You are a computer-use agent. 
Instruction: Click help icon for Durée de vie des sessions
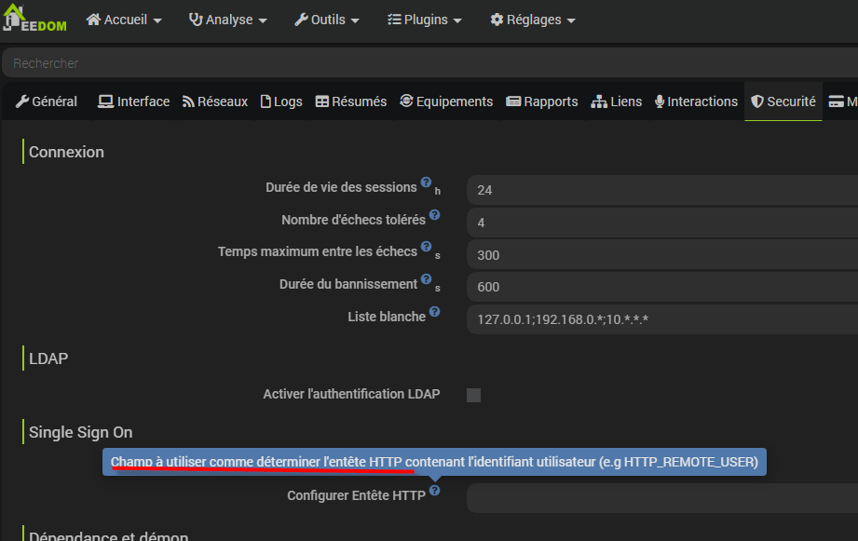pos(427,183)
